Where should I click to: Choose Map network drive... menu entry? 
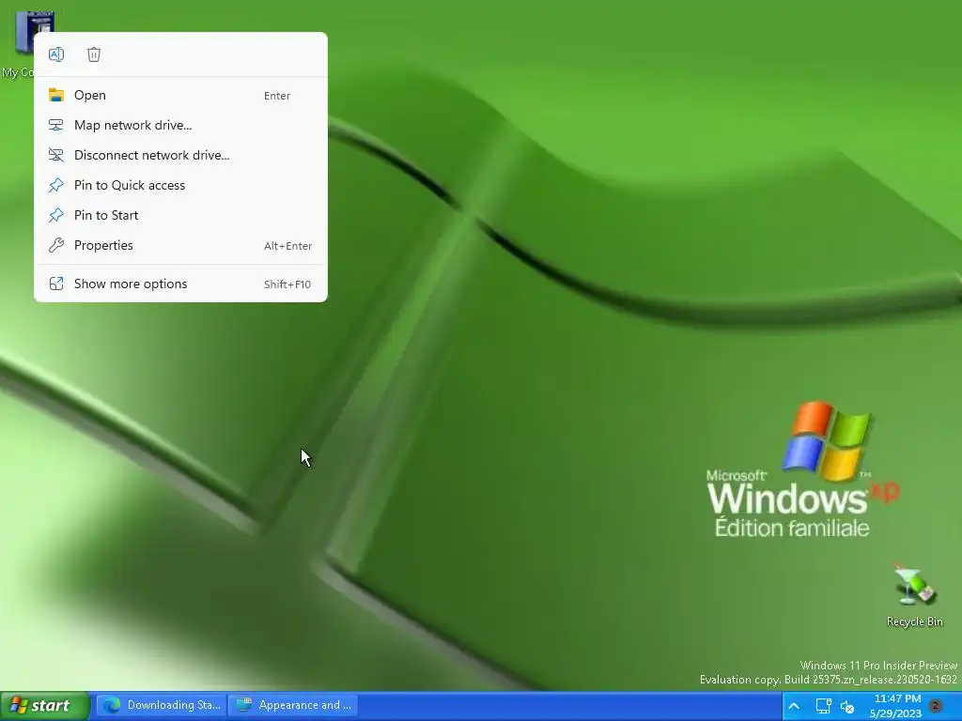coord(180,125)
